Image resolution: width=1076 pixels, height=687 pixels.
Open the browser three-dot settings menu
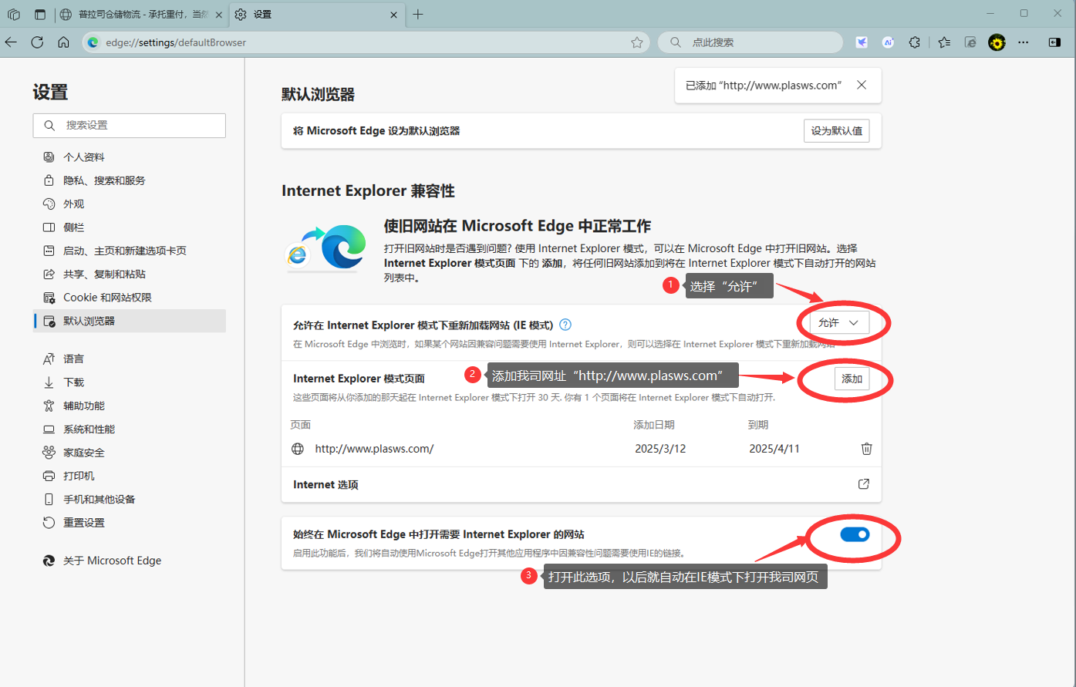click(1024, 42)
